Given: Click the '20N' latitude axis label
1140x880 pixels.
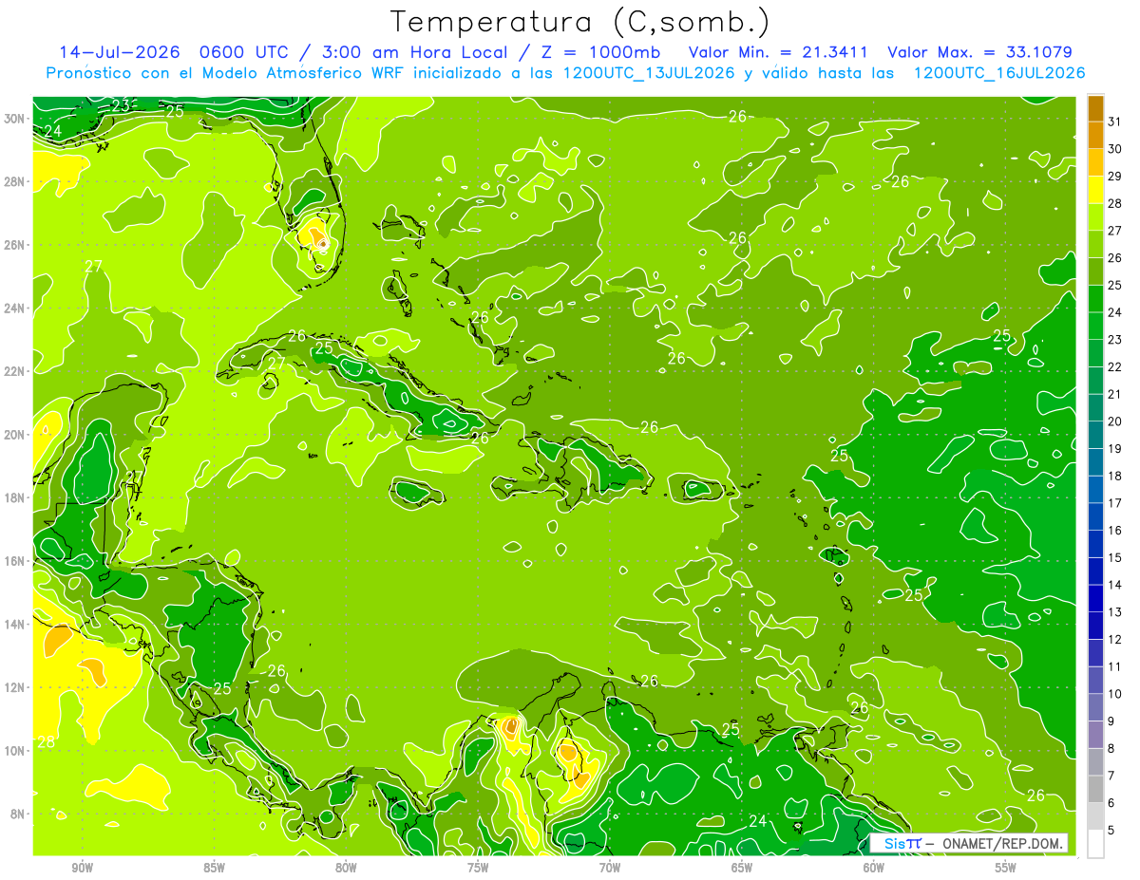Looking at the screenshot, I should [16, 434].
